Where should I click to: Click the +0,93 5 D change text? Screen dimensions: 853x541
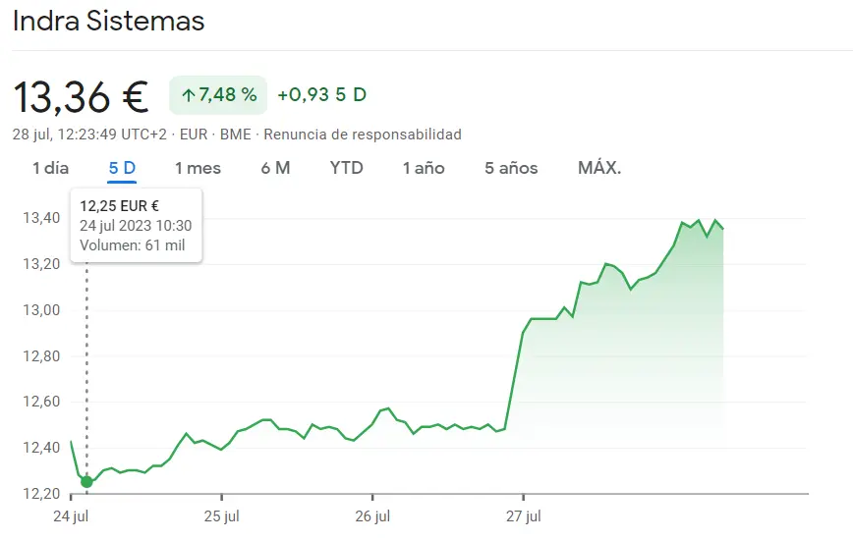[x=322, y=95]
